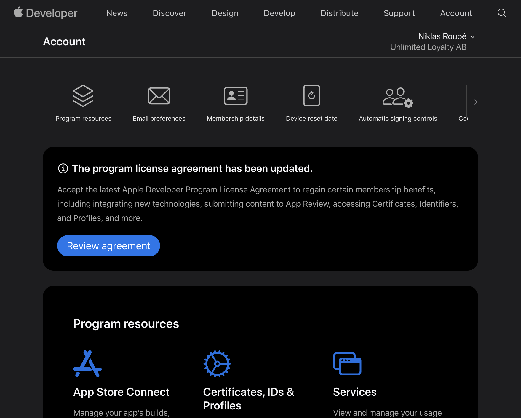Open Certificates, IDs & Profiles link
Viewport: 521px width, 418px height.
point(249,399)
